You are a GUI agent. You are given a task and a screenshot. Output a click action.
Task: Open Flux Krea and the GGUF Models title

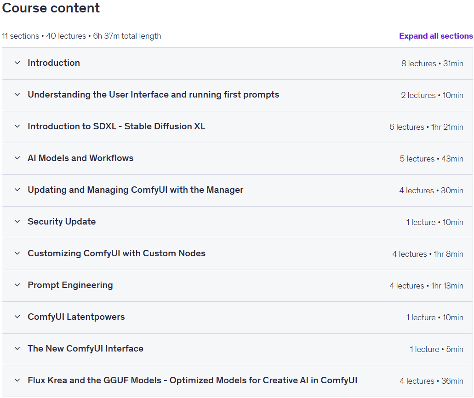pyautogui.click(x=192, y=381)
